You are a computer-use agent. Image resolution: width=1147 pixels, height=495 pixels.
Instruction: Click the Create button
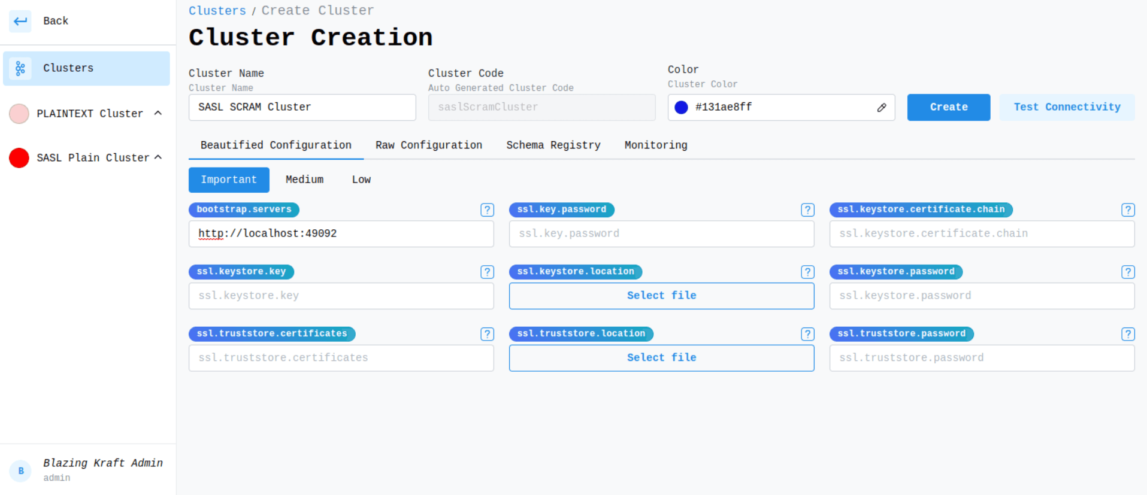click(x=949, y=108)
